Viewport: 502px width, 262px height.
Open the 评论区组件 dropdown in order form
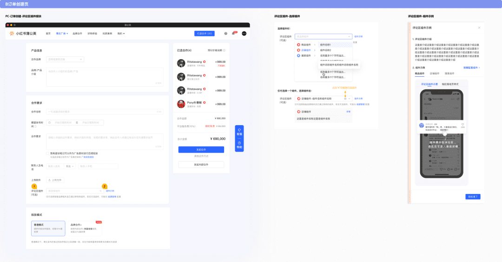74,191
